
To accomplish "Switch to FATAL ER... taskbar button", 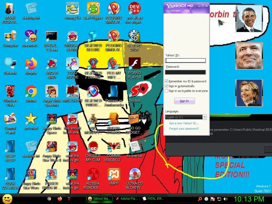I will pos(154,199).
